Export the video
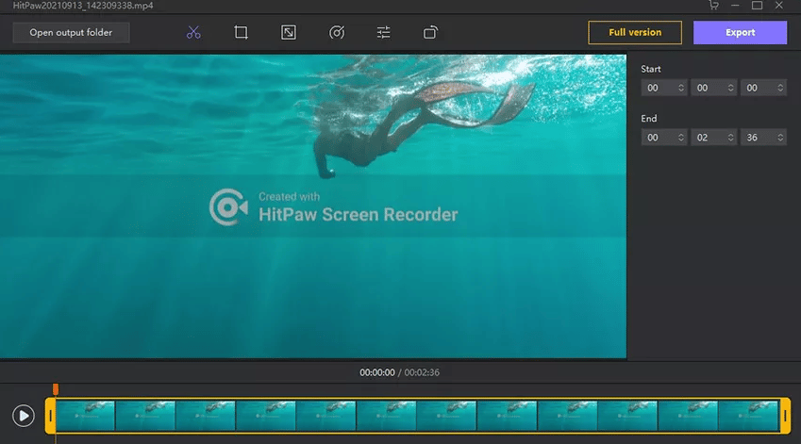The image size is (801, 444). [x=740, y=33]
